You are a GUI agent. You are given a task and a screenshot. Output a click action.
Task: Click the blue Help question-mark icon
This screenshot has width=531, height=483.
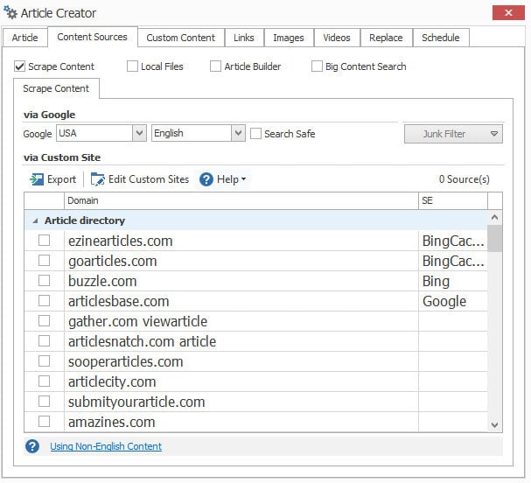click(206, 179)
